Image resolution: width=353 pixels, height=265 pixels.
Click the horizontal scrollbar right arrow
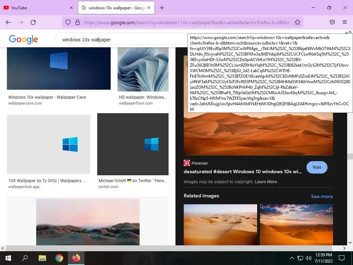[344, 248]
